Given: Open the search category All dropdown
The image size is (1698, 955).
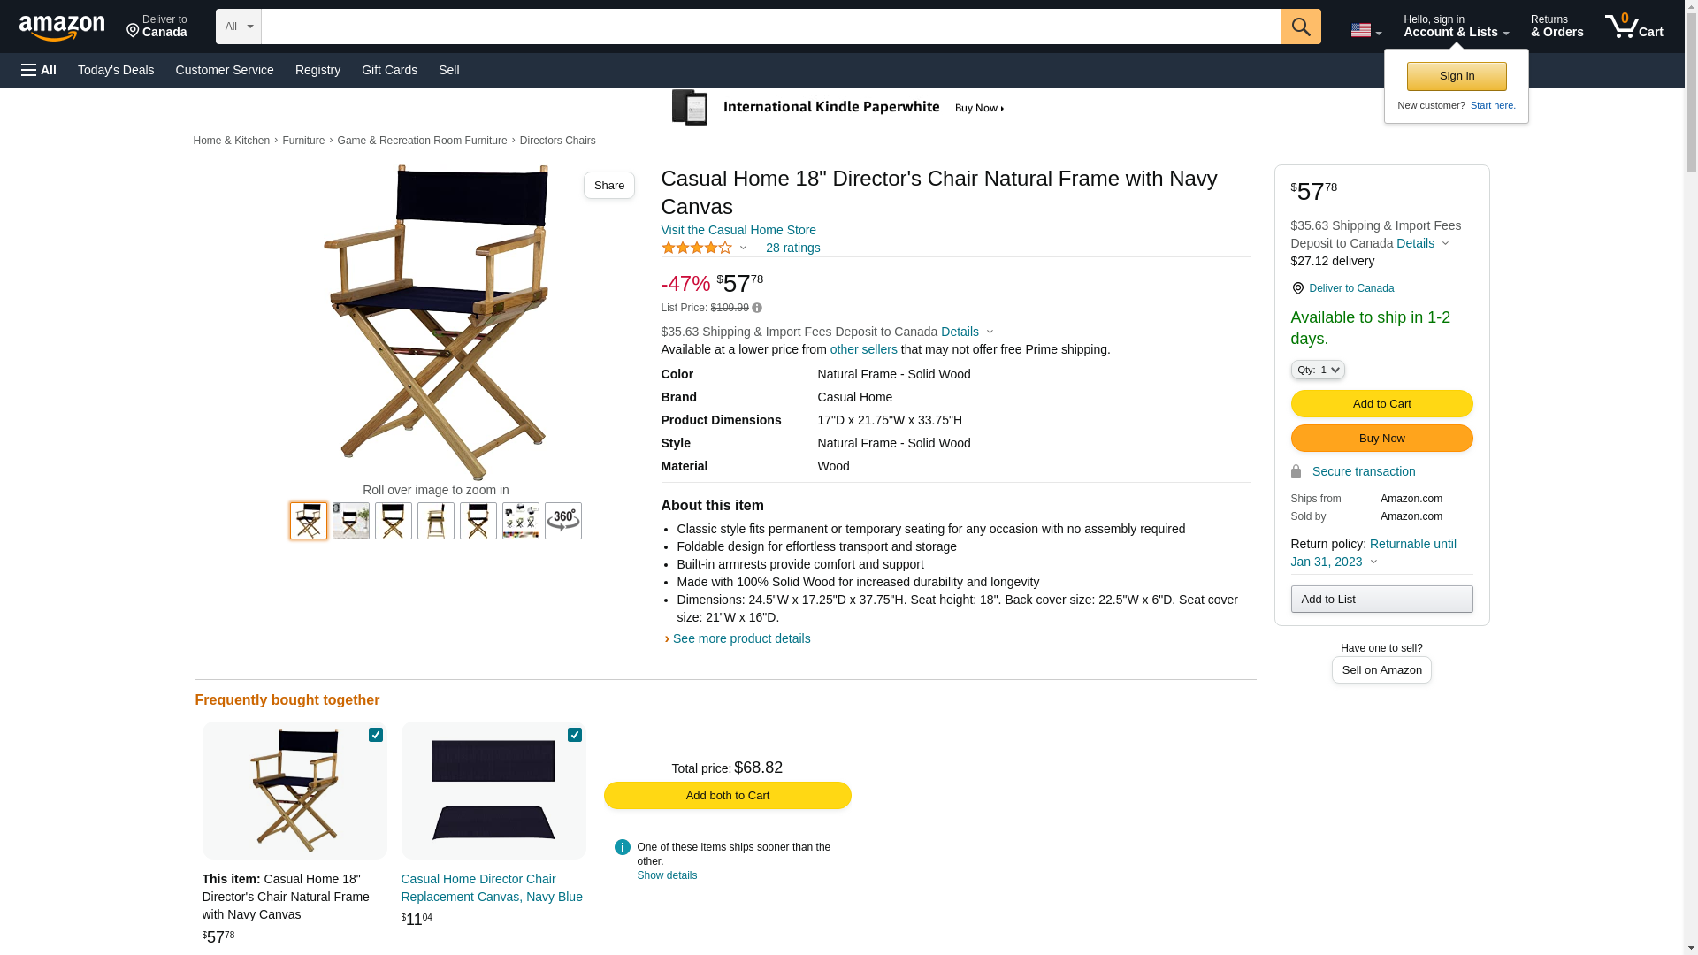Looking at the screenshot, I should 238,27.
